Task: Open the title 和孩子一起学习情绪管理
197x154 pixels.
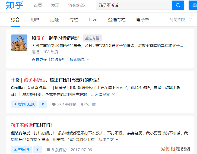Action: coord(55,38)
